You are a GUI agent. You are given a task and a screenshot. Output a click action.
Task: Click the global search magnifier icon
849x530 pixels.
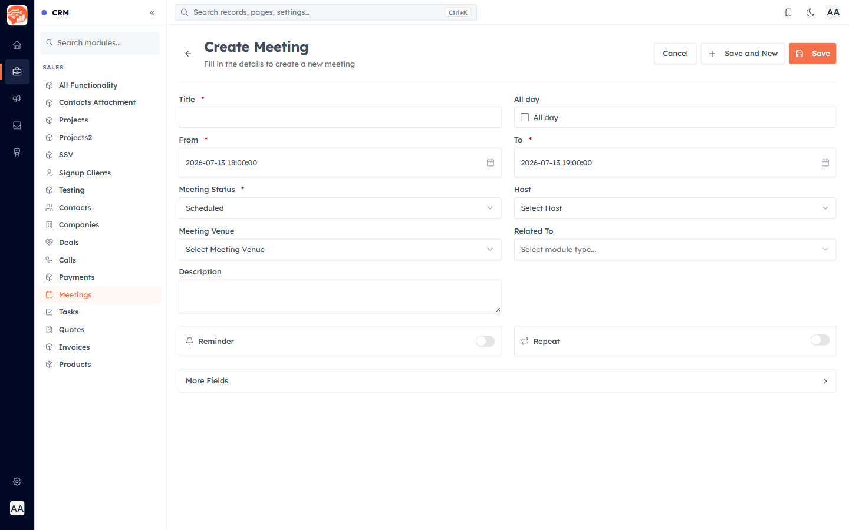click(x=185, y=12)
